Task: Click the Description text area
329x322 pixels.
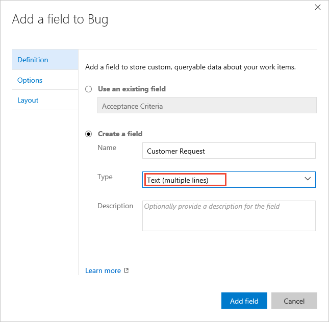Action: (229, 216)
